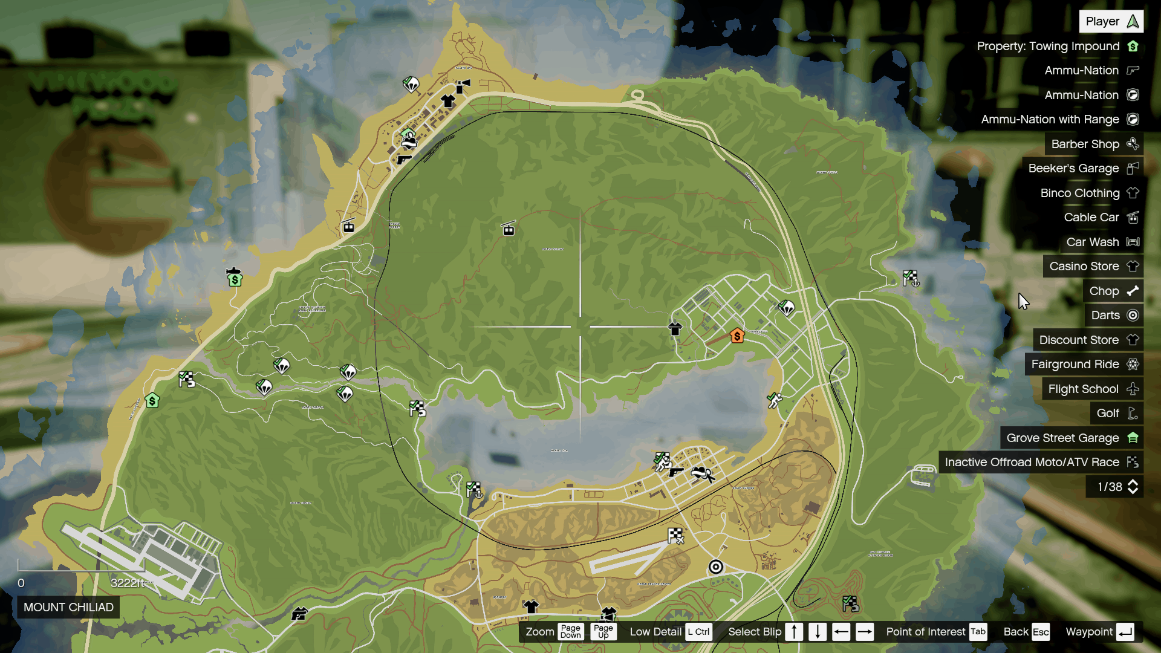Image resolution: width=1161 pixels, height=653 pixels.
Task: Click Select Blip right arrow key
Action: coord(865,632)
